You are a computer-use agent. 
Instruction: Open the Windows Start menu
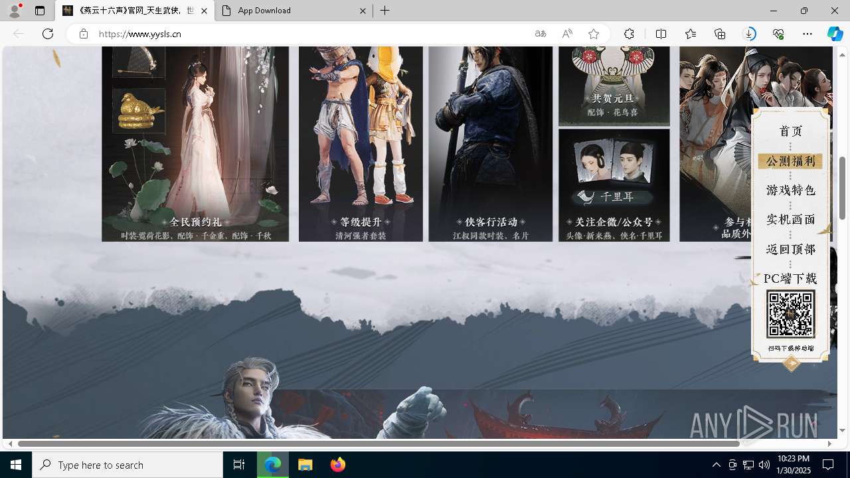click(16, 465)
